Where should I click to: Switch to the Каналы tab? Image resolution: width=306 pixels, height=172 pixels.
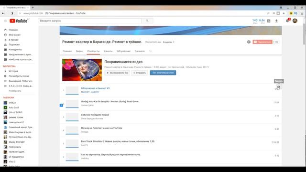tap(109, 51)
